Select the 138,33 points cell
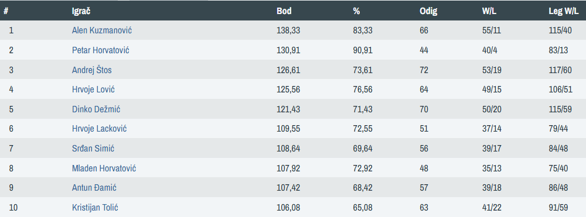Viewport: 586px width, 217px height. [288, 30]
